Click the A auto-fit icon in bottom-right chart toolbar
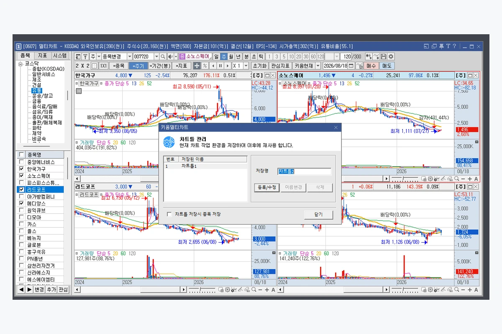The width and height of the screenshot is (502, 334). (476, 290)
